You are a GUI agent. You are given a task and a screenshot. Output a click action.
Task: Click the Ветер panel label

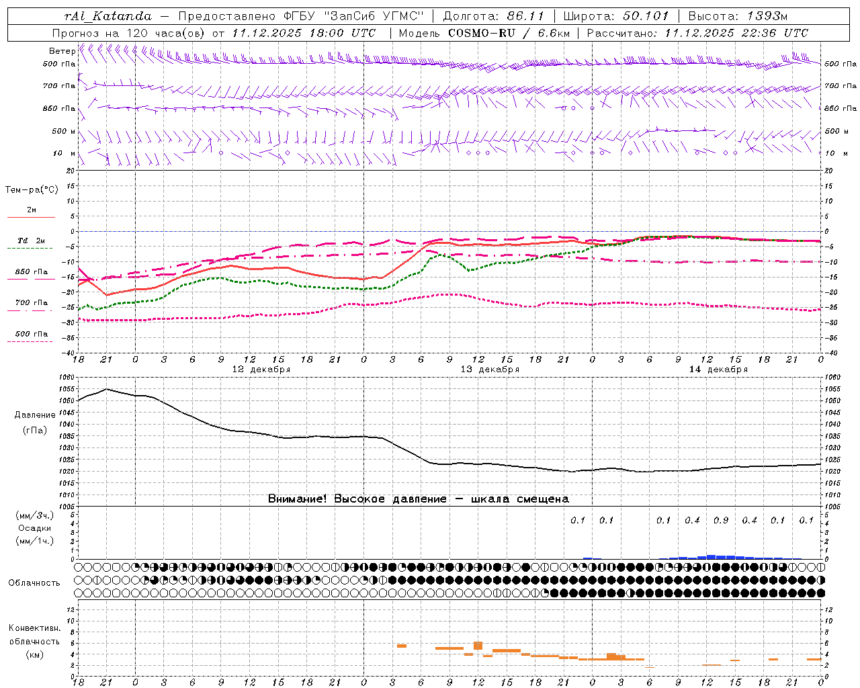pos(62,51)
